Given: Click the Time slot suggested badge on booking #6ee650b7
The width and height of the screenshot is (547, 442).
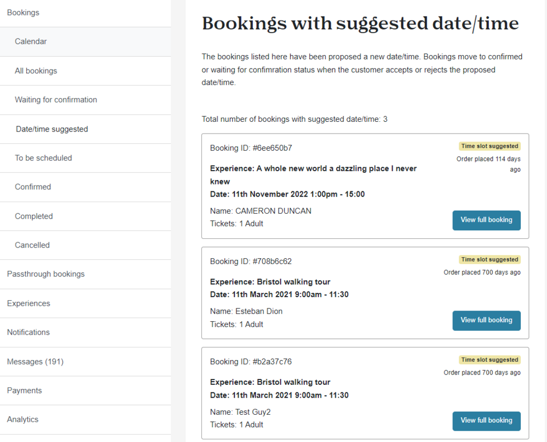Looking at the screenshot, I should [x=489, y=146].
